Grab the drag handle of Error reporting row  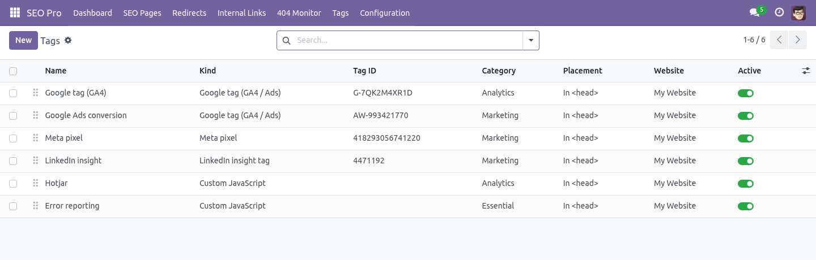pos(35,206)
